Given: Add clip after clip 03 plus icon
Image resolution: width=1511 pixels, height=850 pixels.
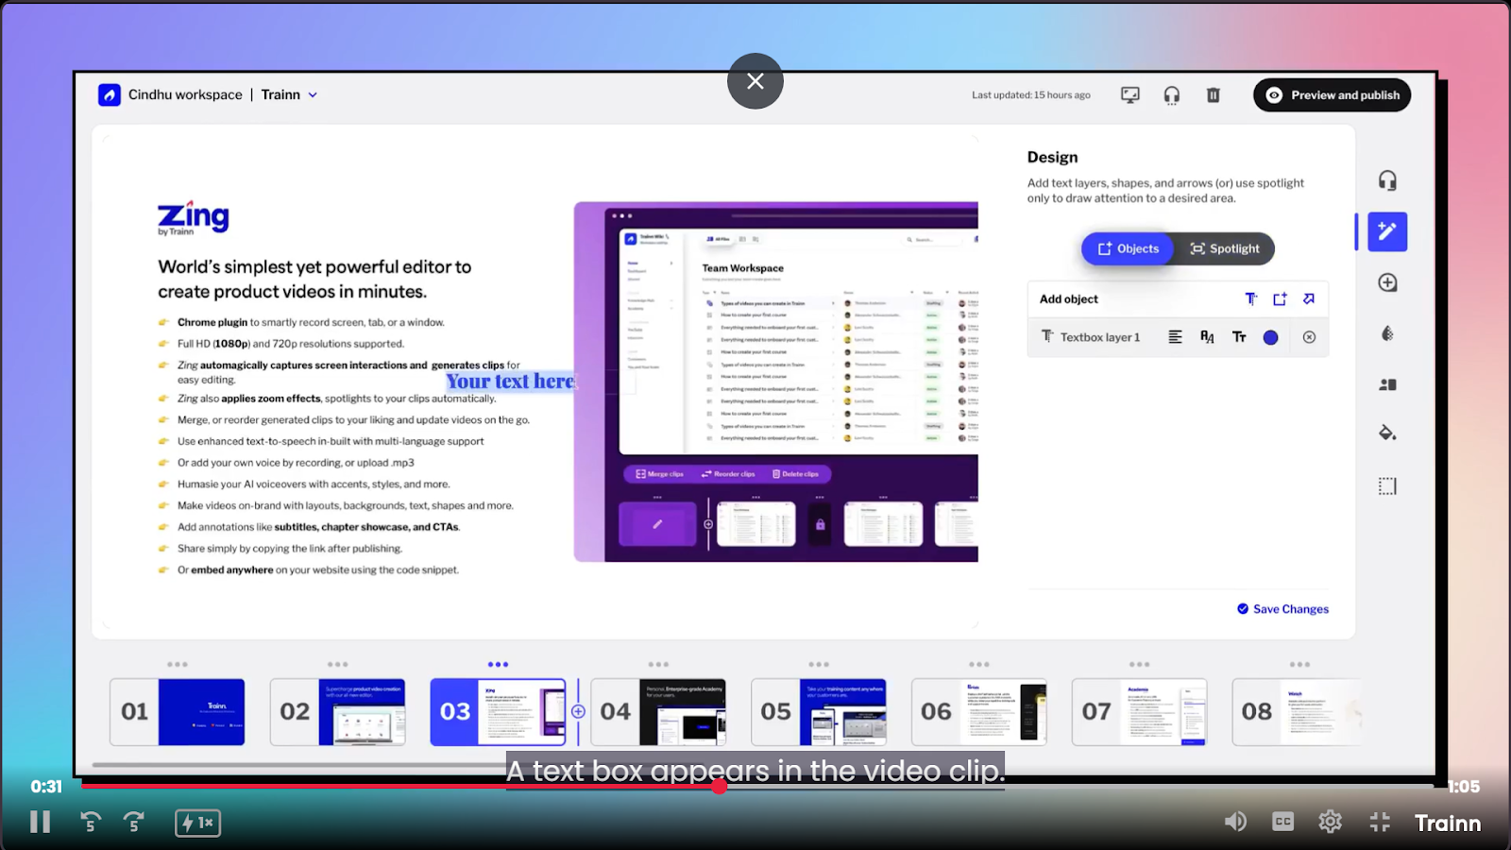Looking at the screenshot, I should click(578, 711).
